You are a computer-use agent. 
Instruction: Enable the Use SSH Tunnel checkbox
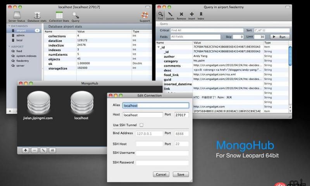[141, 125]
